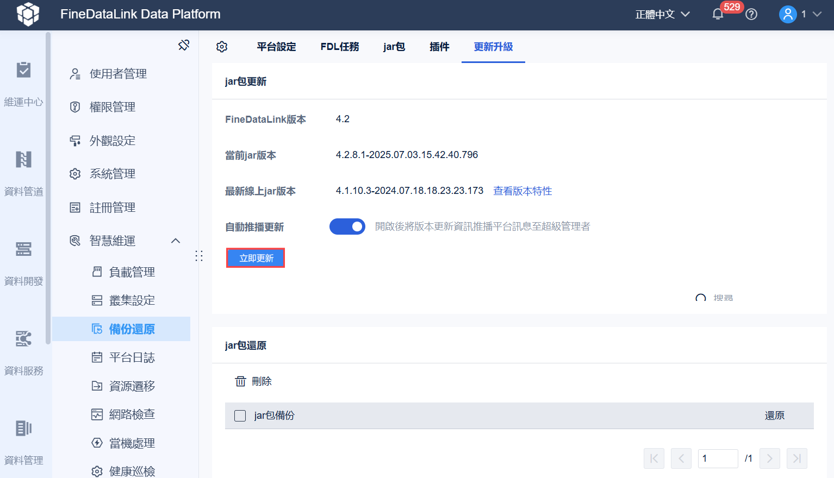The height and width of the screenshot is (478, 834).
Task: Switch to the jar包 tab
Action: (x=394, y=47)
